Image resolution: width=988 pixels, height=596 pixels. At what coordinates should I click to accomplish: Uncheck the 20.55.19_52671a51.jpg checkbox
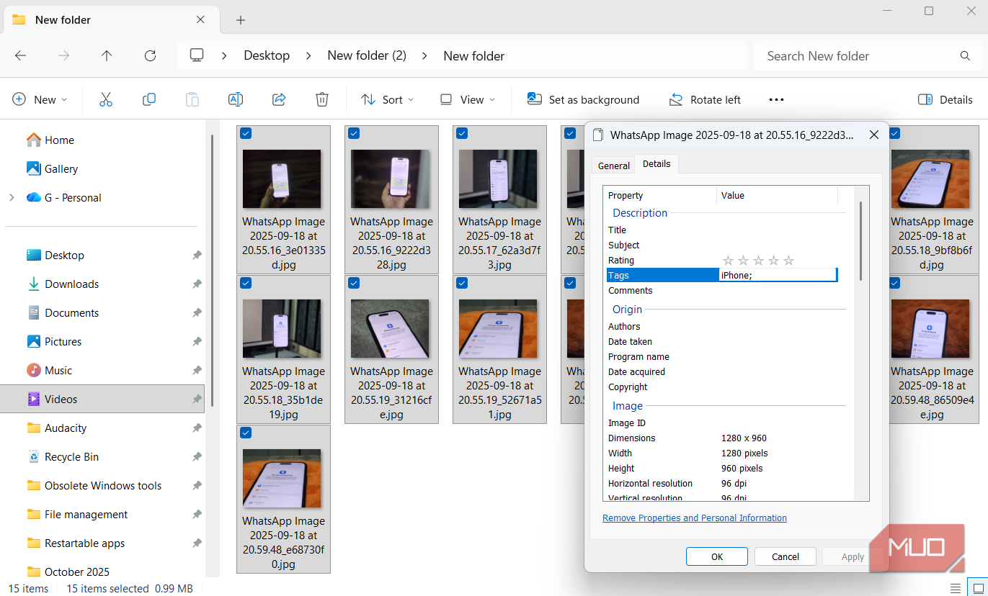tap(462, 283)
